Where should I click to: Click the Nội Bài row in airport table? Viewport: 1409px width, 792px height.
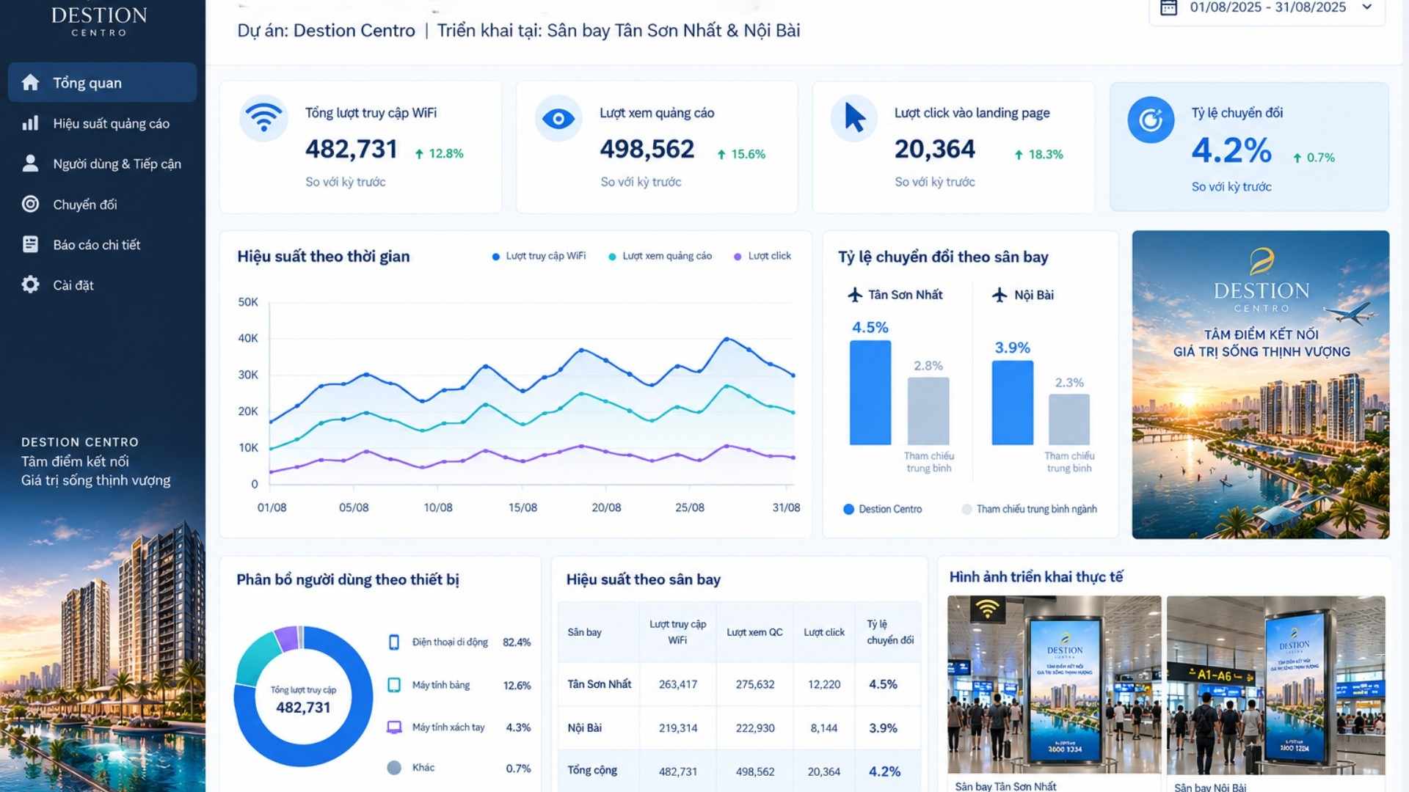pos(739,727)
